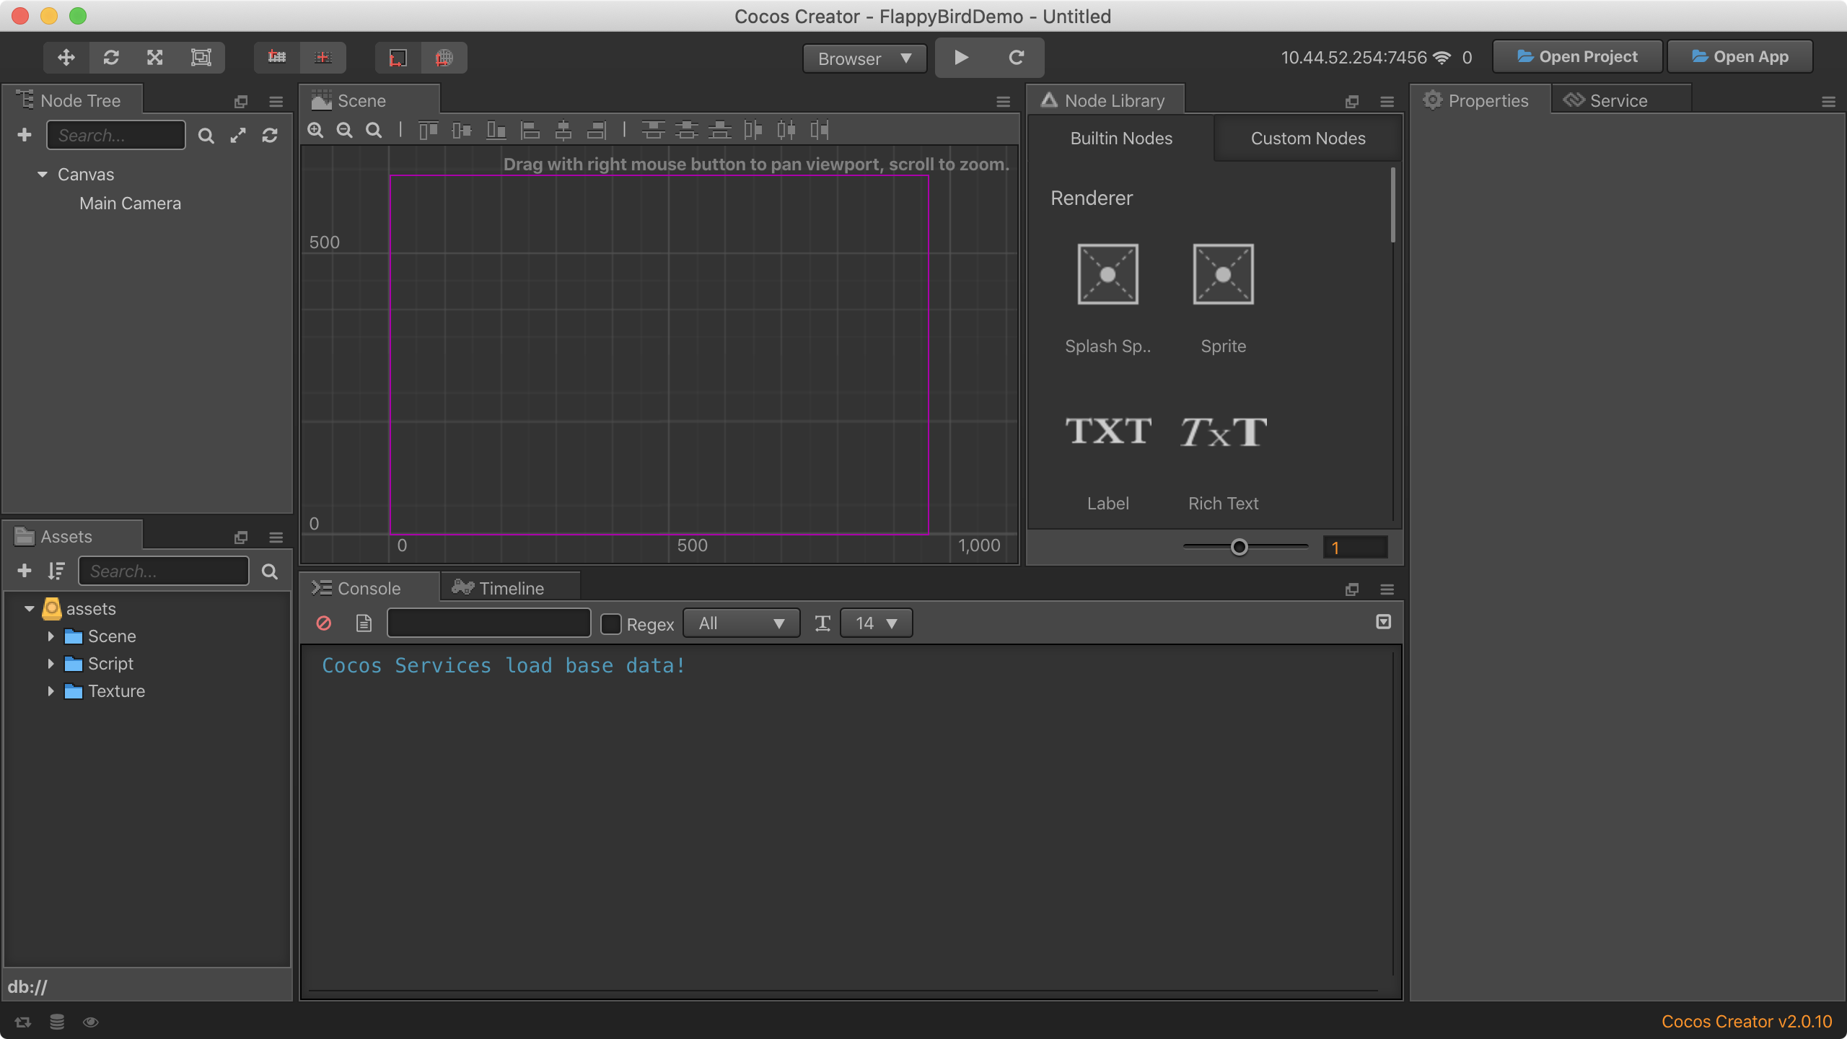The height and width of the screenshot is (1039, 1847).
Task: Clear the console log
Action: 324,623
